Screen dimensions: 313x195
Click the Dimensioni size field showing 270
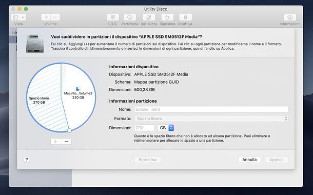pyautogui.click(x=144, y=128)
